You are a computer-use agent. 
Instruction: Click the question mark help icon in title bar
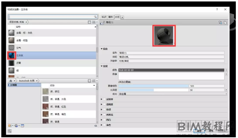pyautogui.click(x=217, y=9)
